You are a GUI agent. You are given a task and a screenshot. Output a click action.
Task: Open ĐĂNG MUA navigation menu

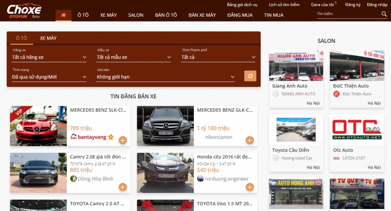tap(240, 15)
